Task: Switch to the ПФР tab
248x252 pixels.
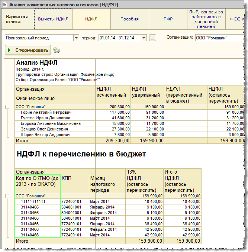Action: pos(168,19)
